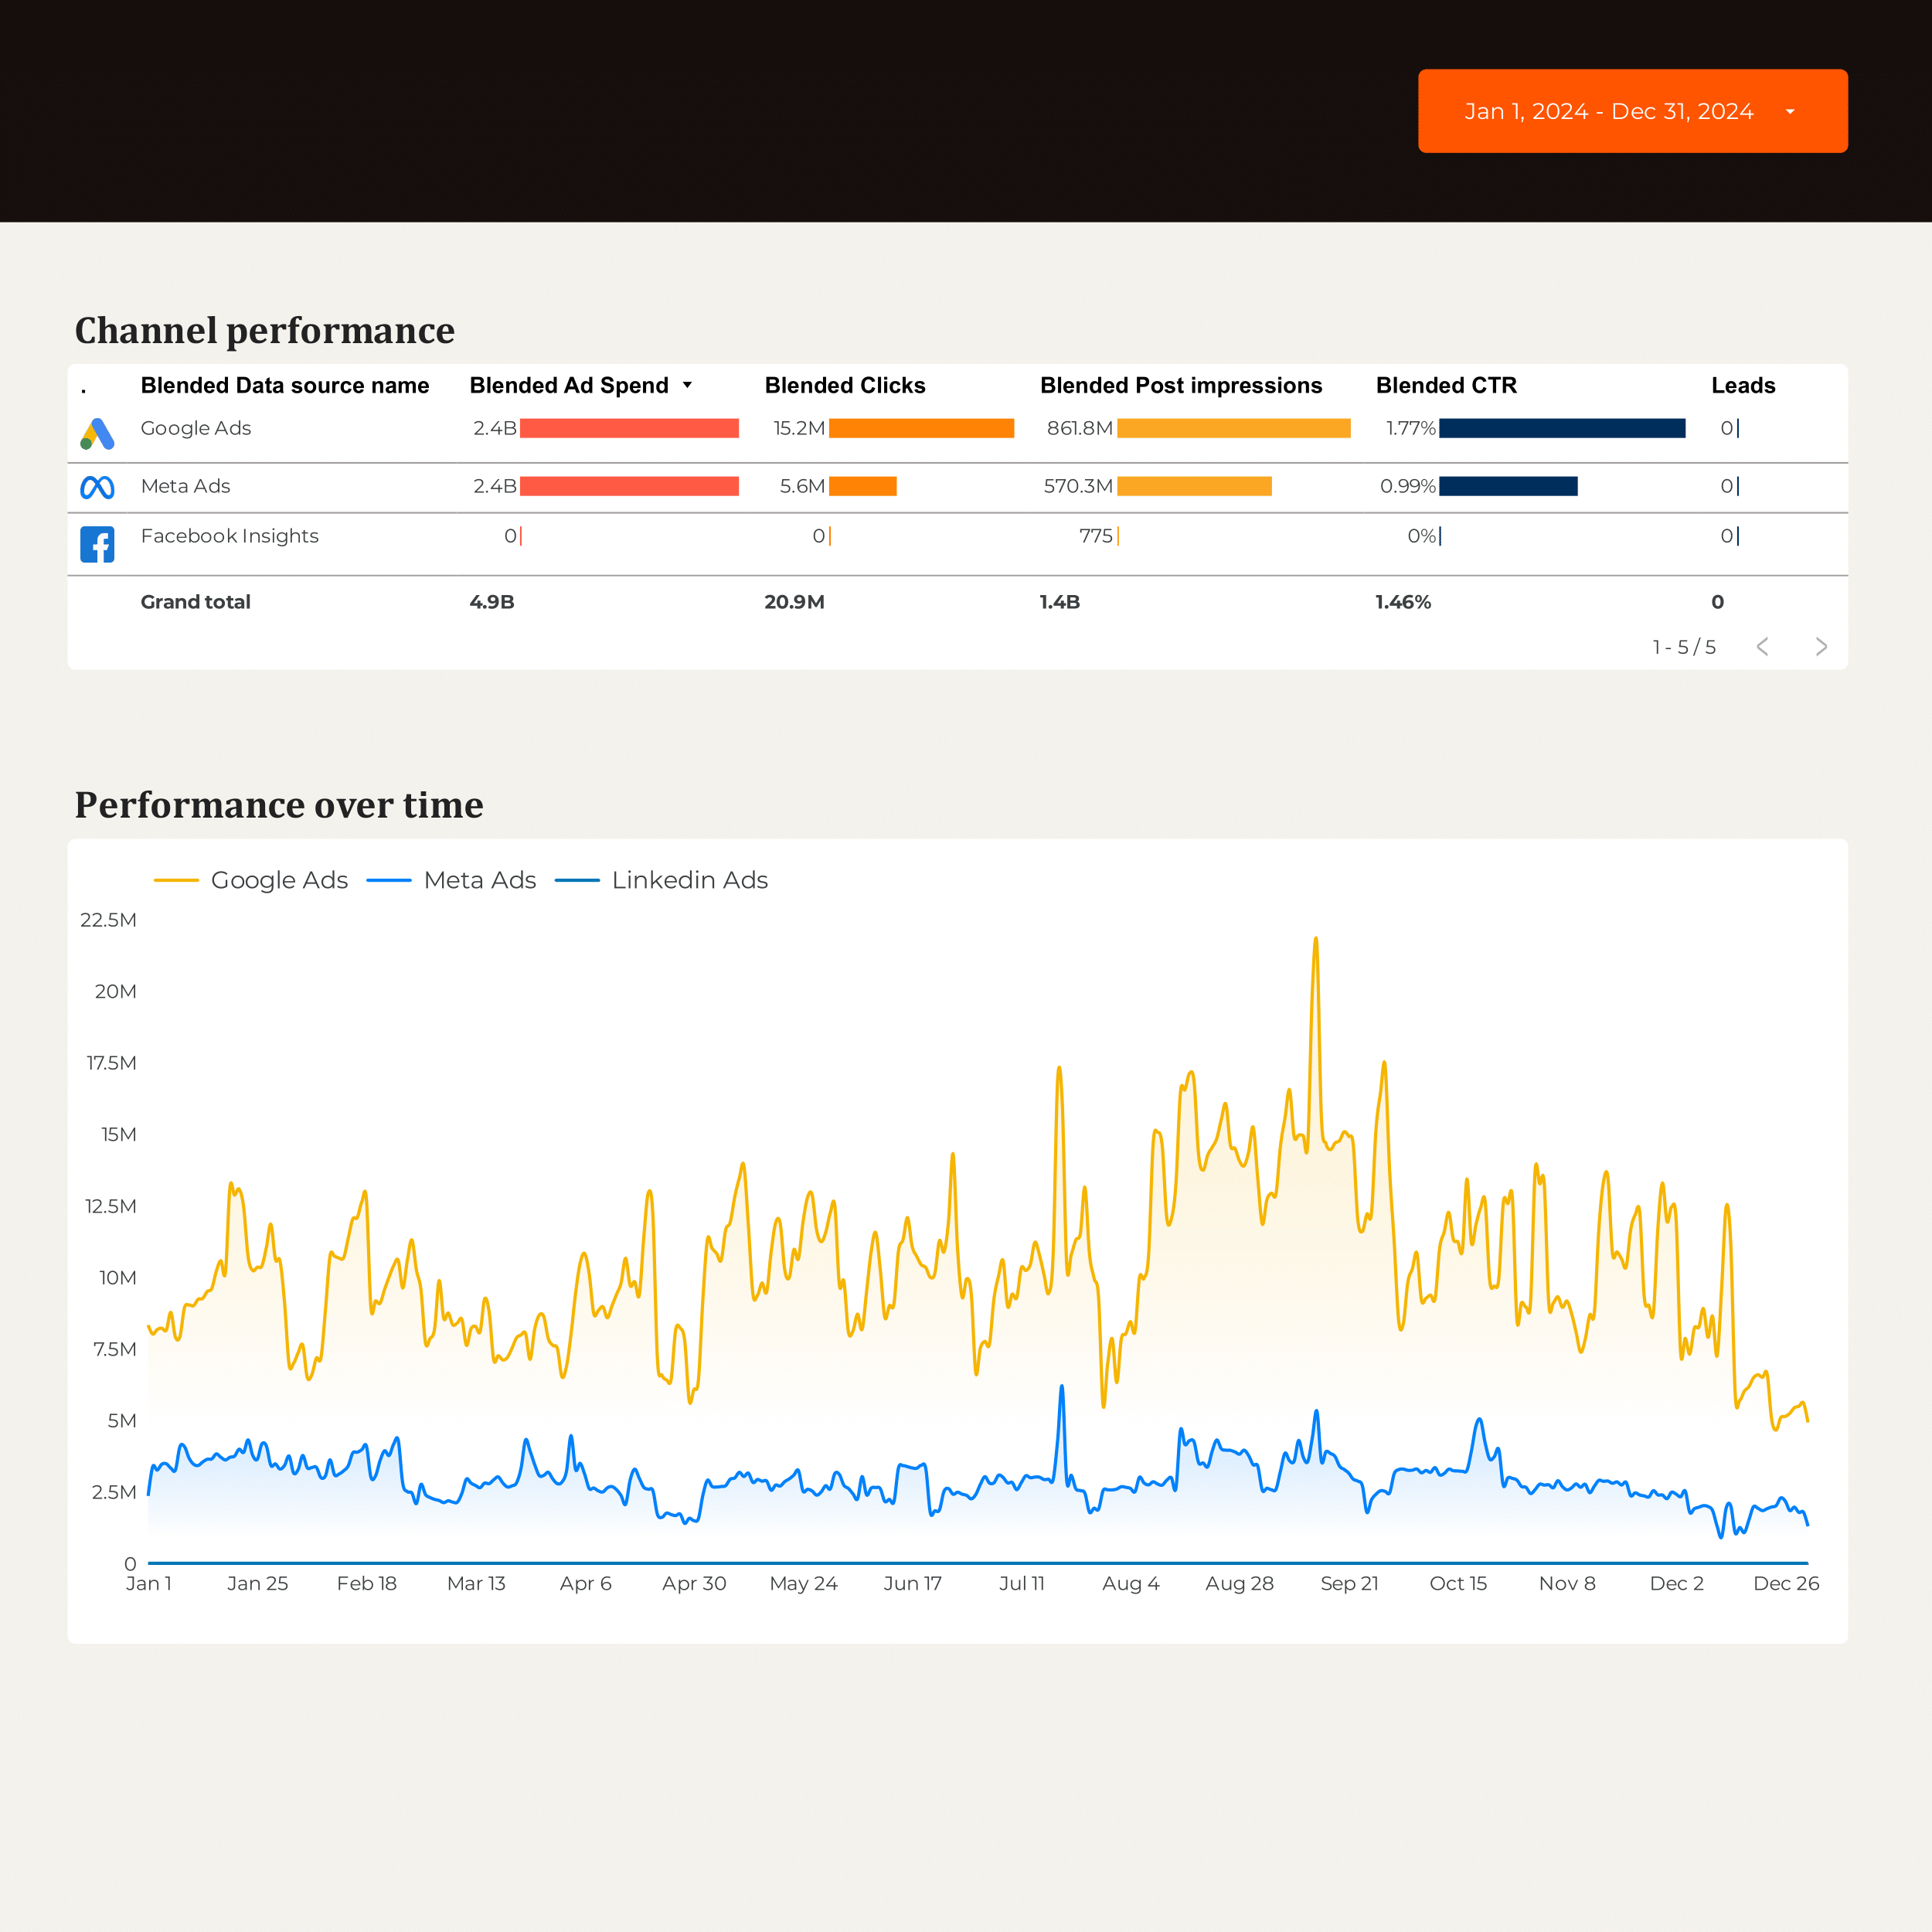Click the Sep 21 x-axis label
This screenshot has width=1932, height=1932.
point(1349,1583)
